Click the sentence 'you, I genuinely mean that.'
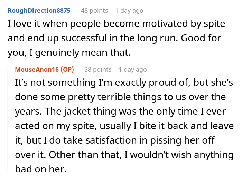The height and width of the screenshot is (179, 242). (69, 53)
